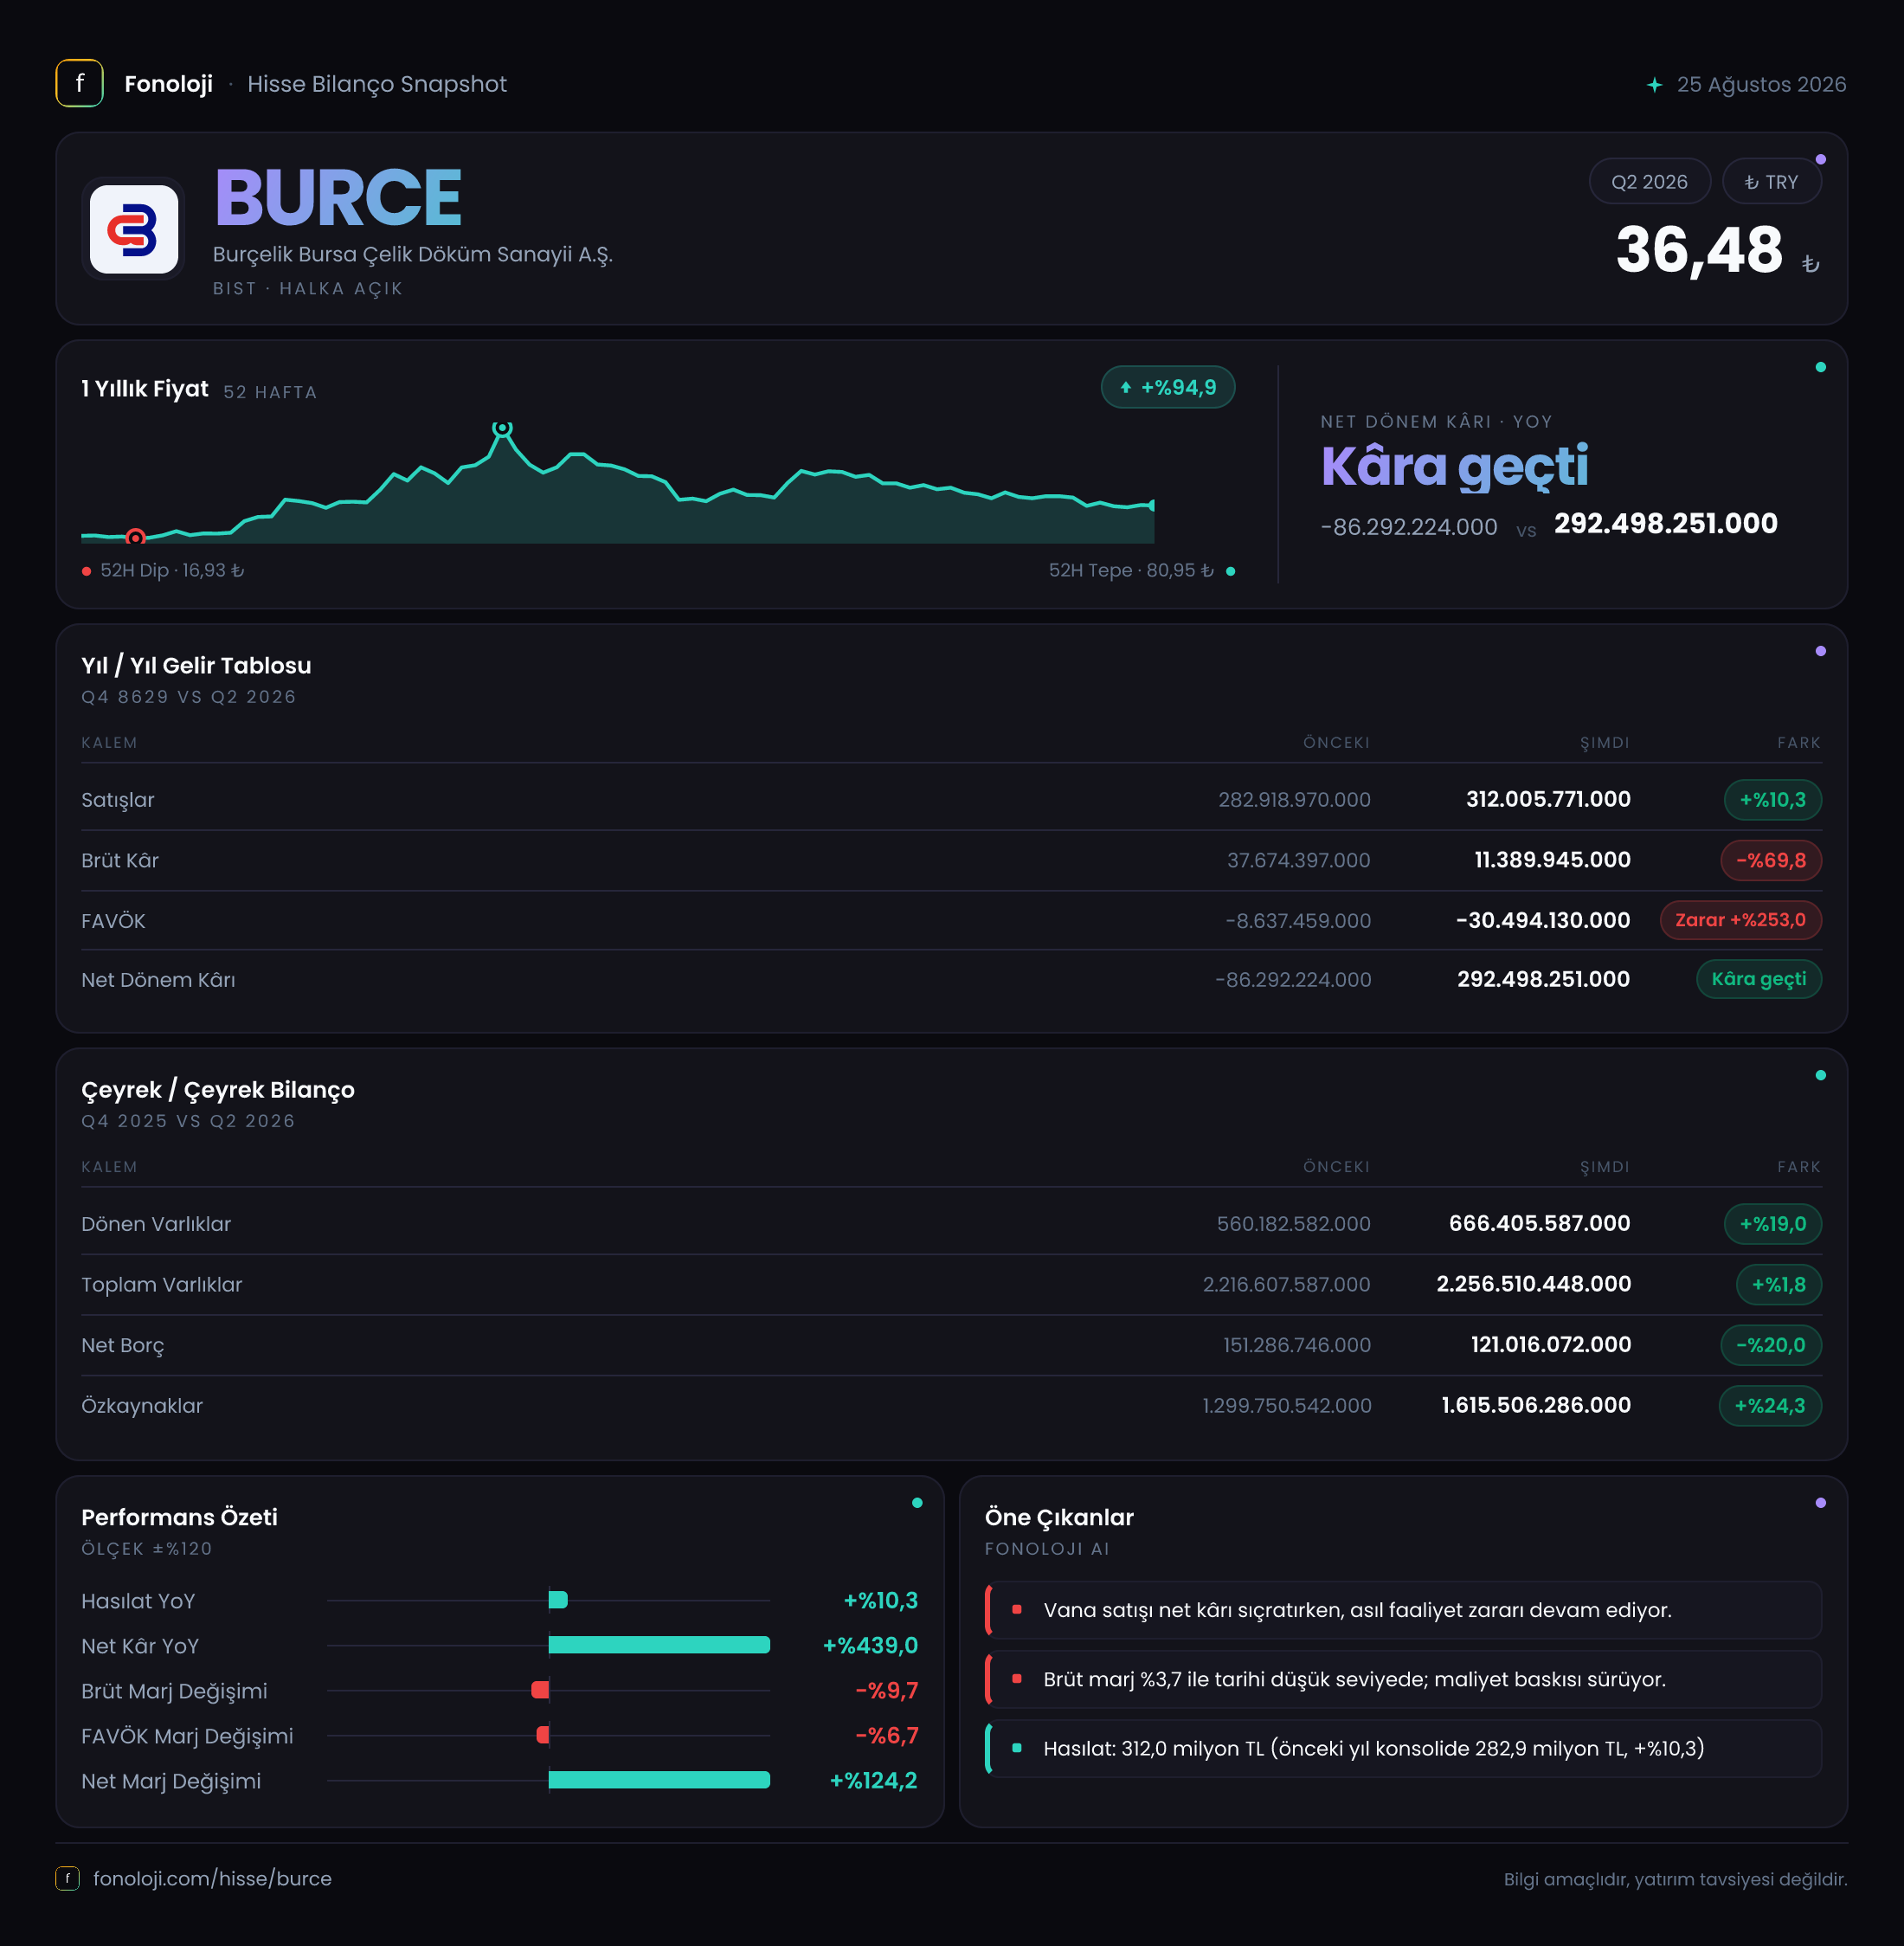The width and height of the screenshot is (1904, 1946).
Task: Click the BURCE company logo thumbnail
Action: 134,229
